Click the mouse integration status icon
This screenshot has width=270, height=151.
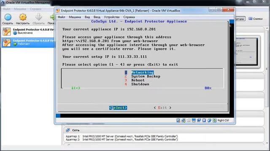click(x=209, y=120)
